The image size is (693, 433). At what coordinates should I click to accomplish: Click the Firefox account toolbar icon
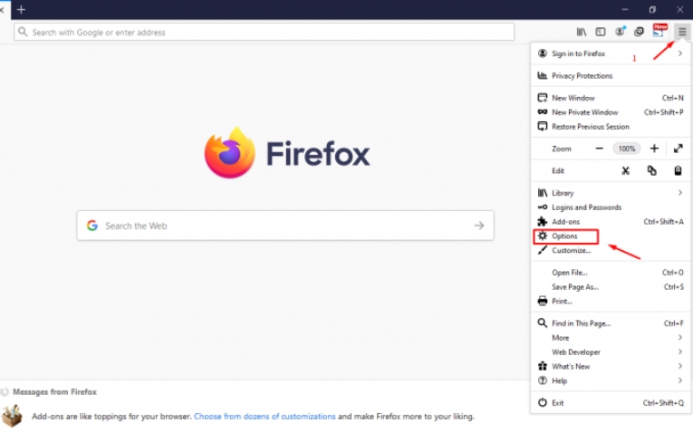621,32
